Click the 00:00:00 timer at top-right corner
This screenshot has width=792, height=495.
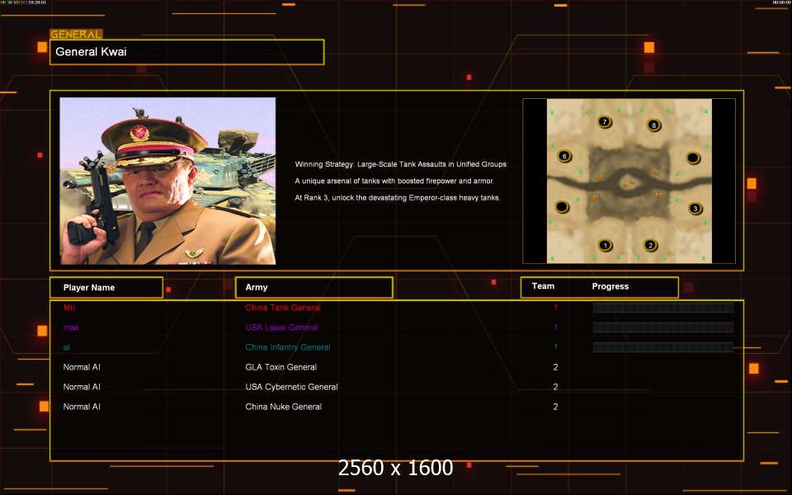click(781, 2)
